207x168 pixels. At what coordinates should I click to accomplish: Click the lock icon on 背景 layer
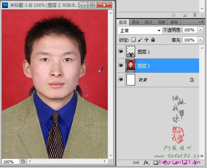coord(192,80)
